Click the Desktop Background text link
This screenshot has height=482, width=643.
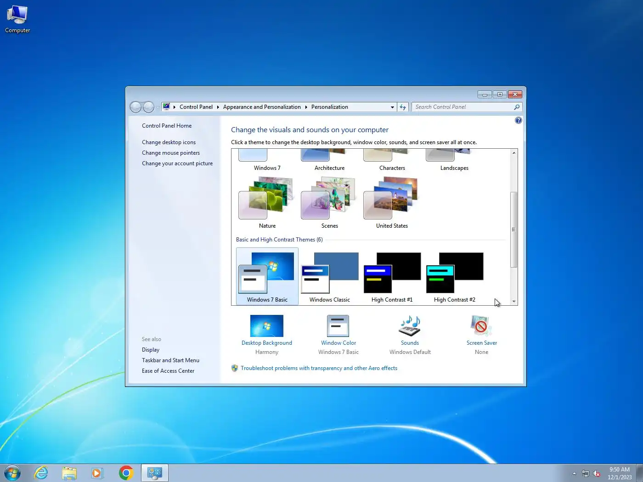coord(267,343)
